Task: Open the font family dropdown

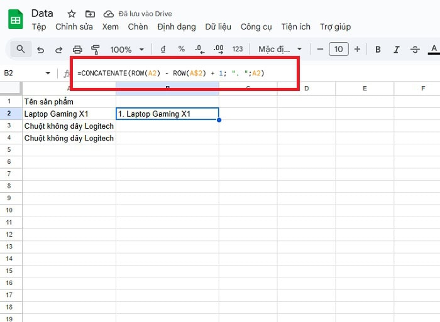Action: (x=280, y=50)
